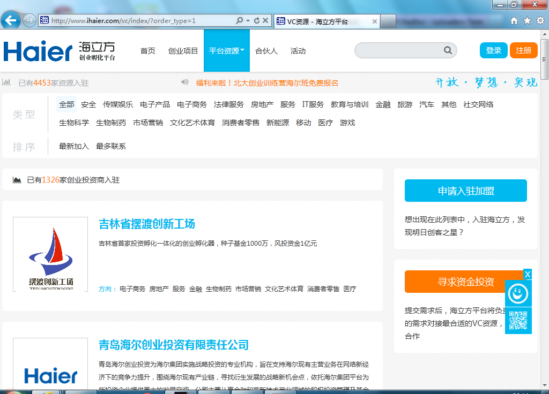Image resolution: width=549 pixels, height=394 pixels.
Task: Close the VC资源 browser tab
Action: [374, 21]
